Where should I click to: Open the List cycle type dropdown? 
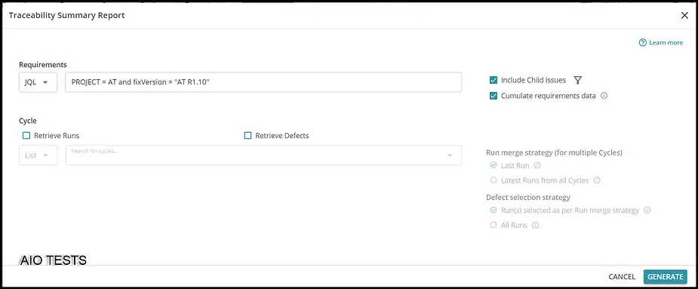click(38, 155)
